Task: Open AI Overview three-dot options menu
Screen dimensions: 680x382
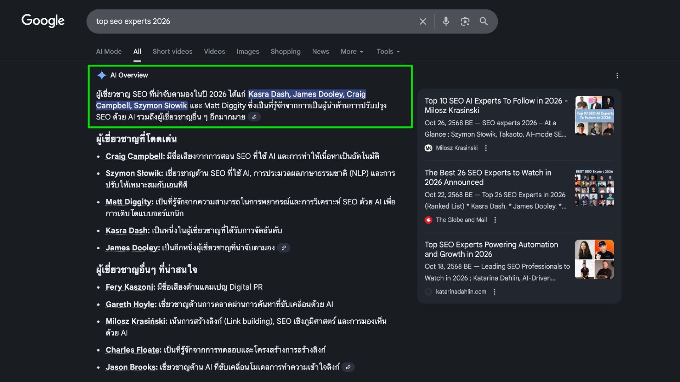Action: click(617, 76)
